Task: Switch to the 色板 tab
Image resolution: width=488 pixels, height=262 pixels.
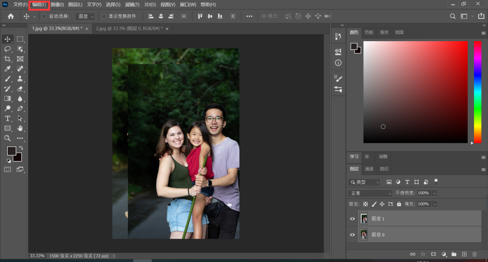Action: [x=369, y=33]
